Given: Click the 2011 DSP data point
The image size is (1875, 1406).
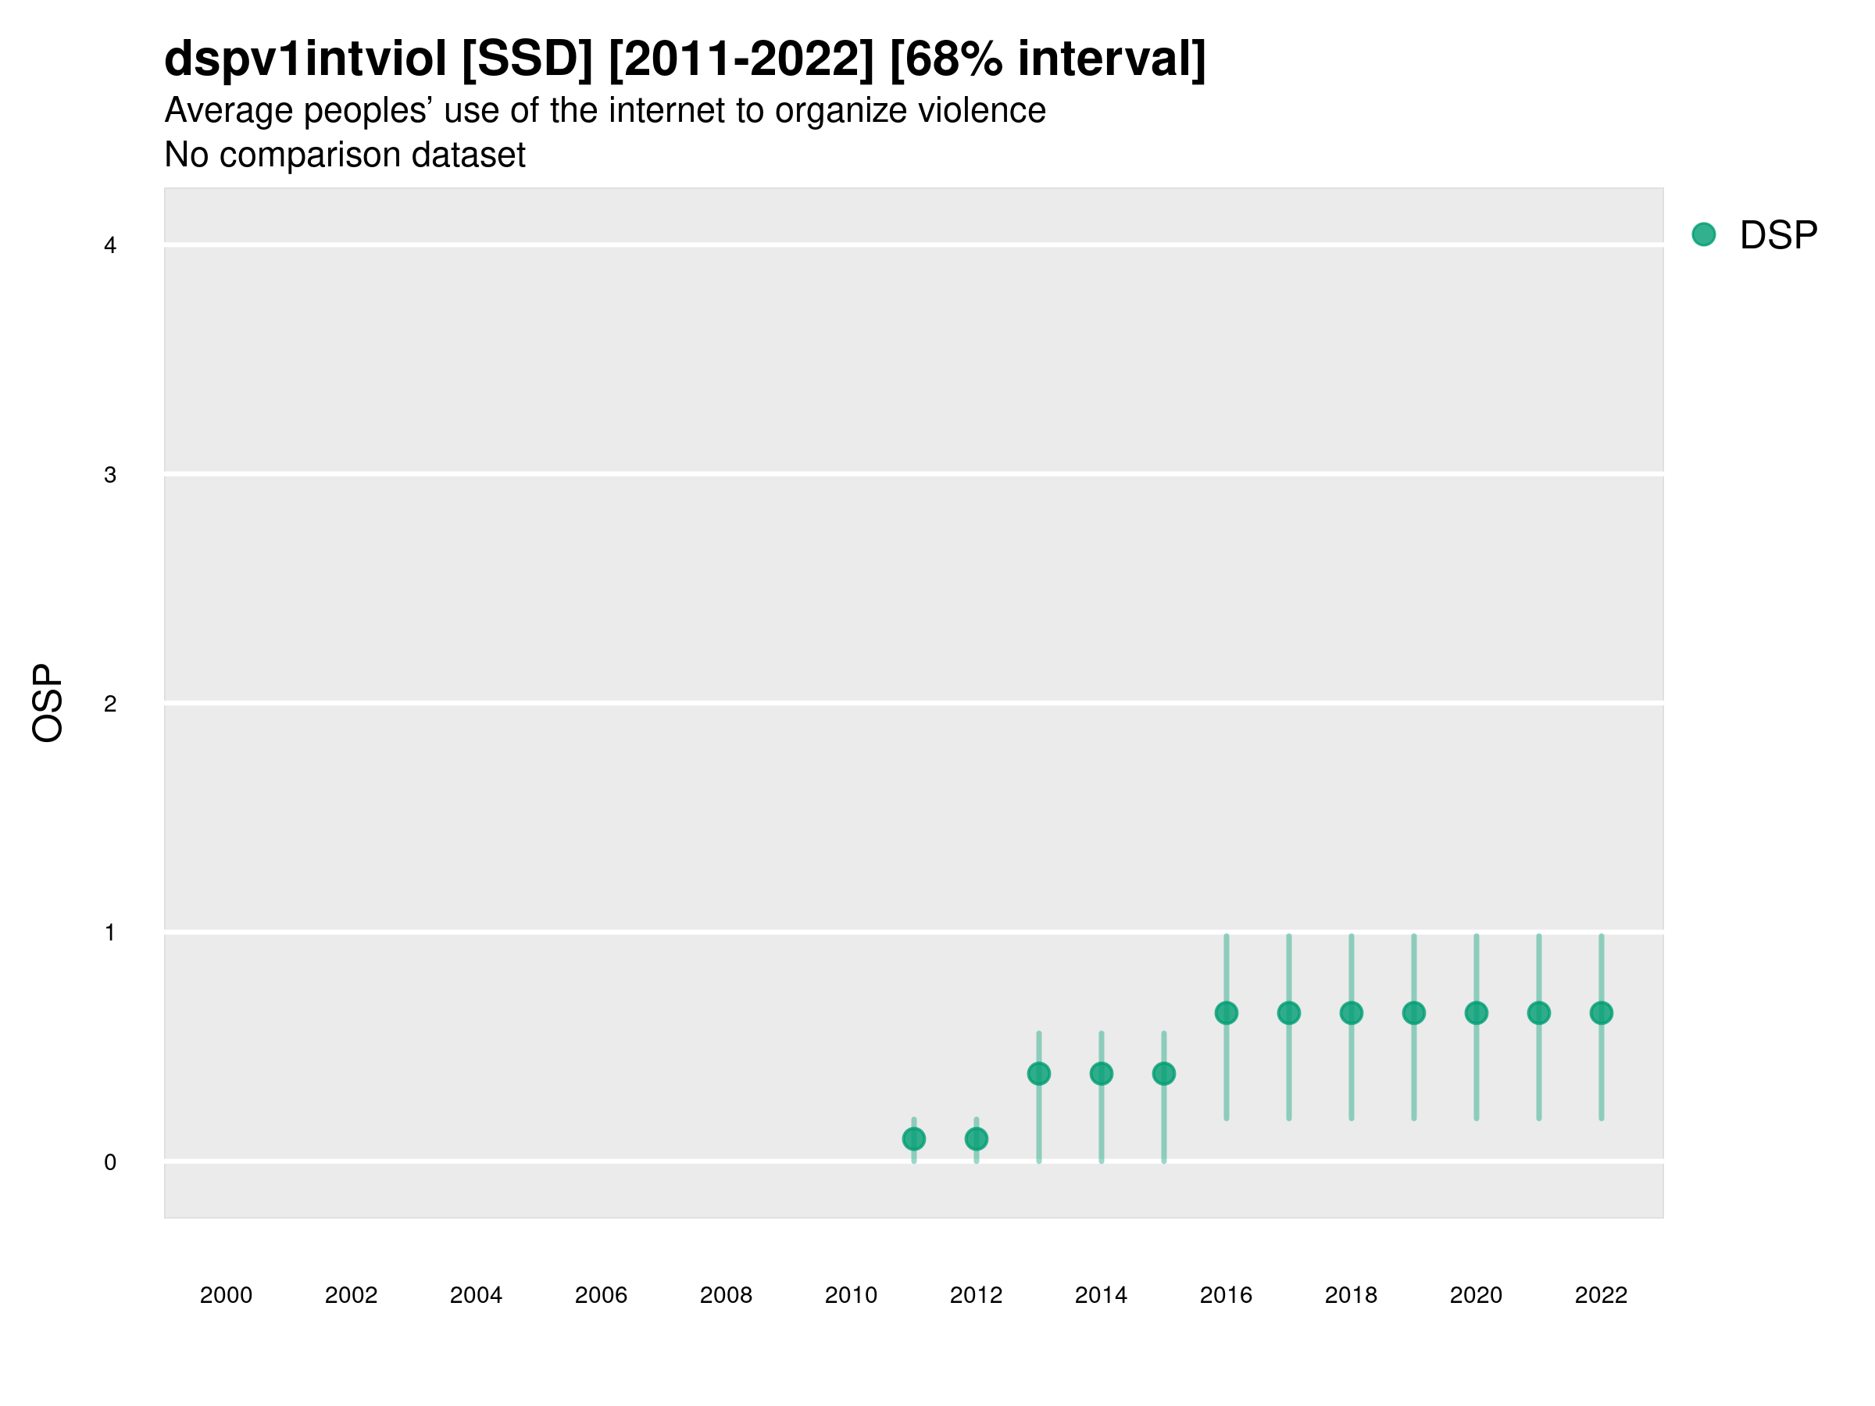Looking at the screenshot, I should (x=914, y=1138).
